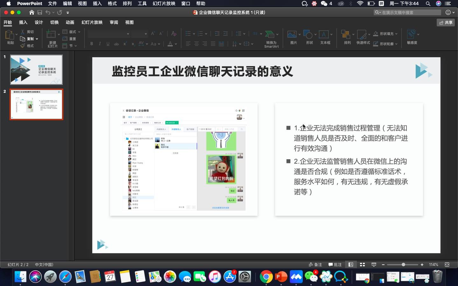458x286 pixels.
Task: Open the 审阅 ribbon tab
Action: tap(114, 22)
